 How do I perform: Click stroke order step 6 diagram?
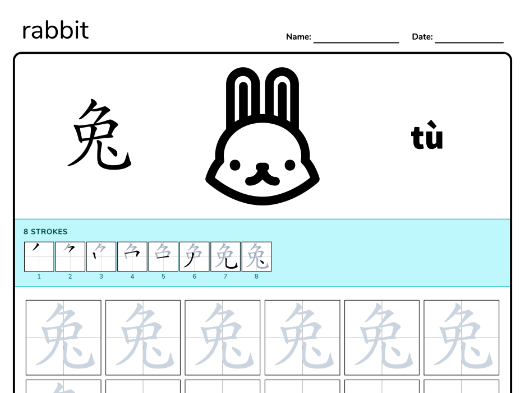point(194,256)
